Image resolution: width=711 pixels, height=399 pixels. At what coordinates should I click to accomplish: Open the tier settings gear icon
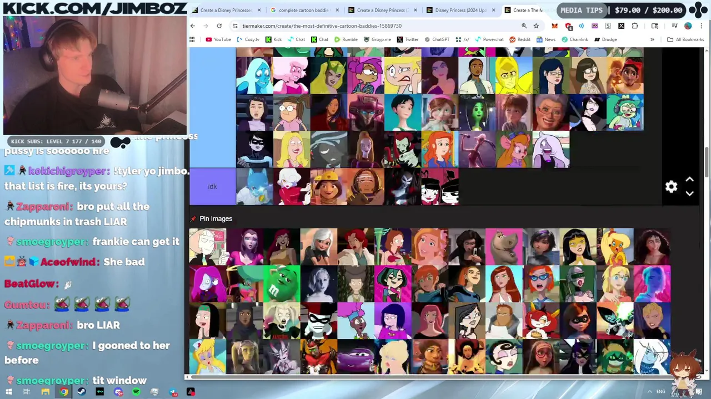coord(671,187)
